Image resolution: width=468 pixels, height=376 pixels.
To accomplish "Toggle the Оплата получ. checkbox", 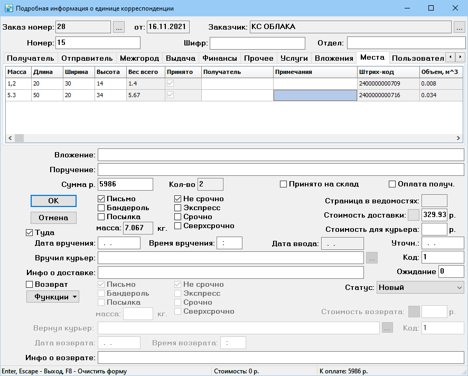I will tap(392, 184).
